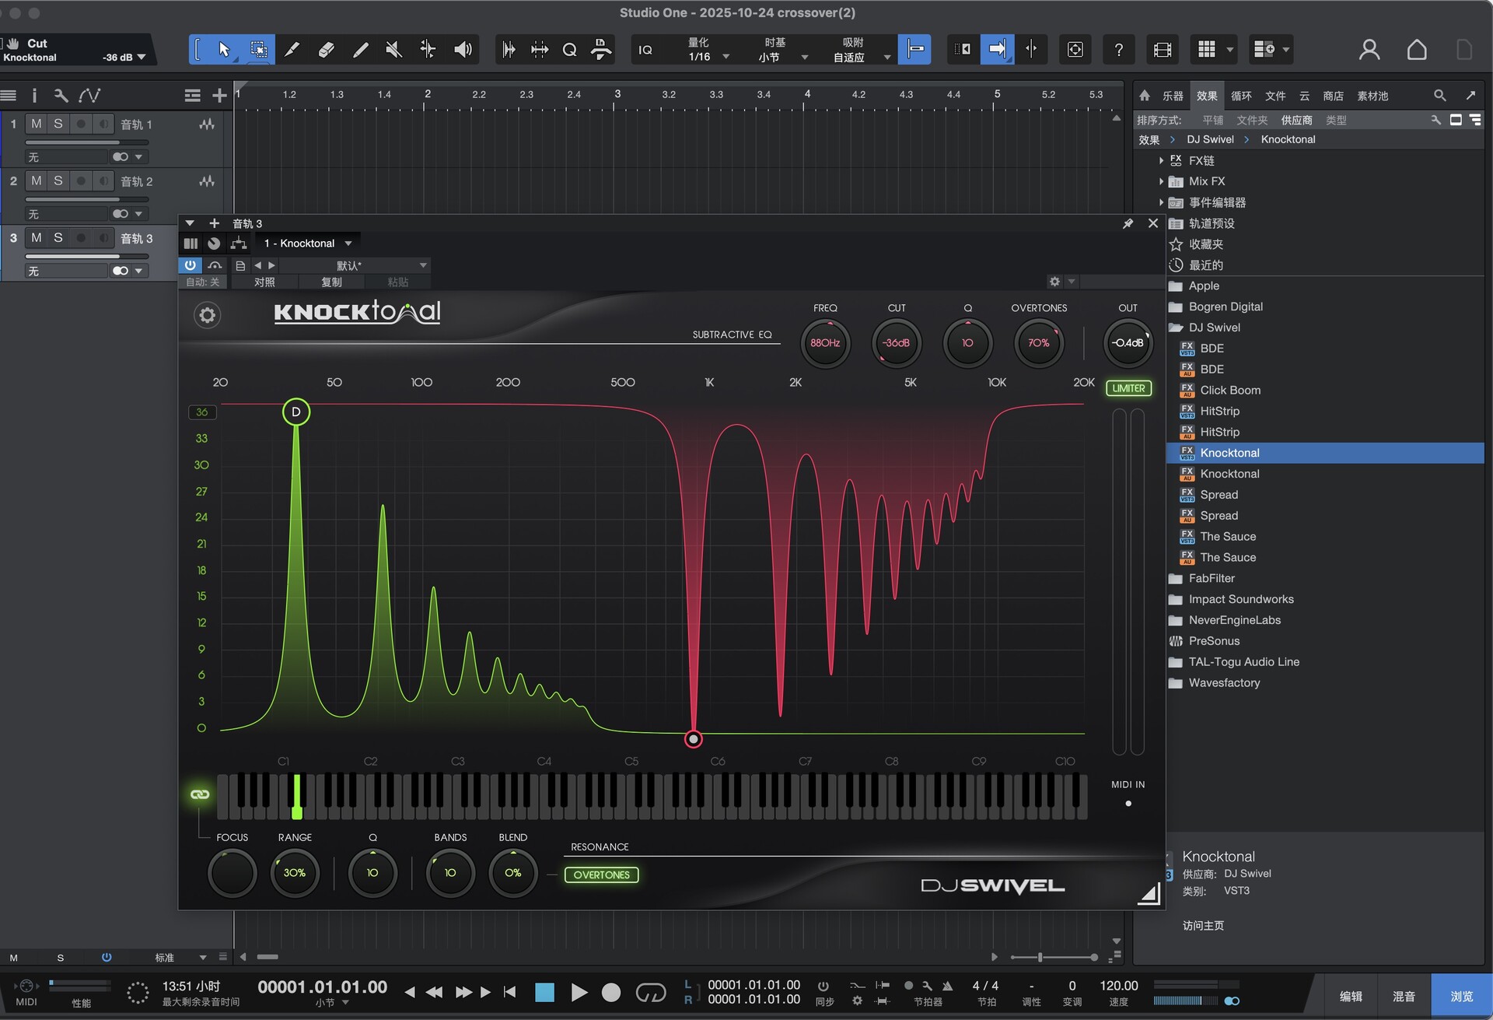
Task: Select the Listen (speaker) tool
Action: 463,50
